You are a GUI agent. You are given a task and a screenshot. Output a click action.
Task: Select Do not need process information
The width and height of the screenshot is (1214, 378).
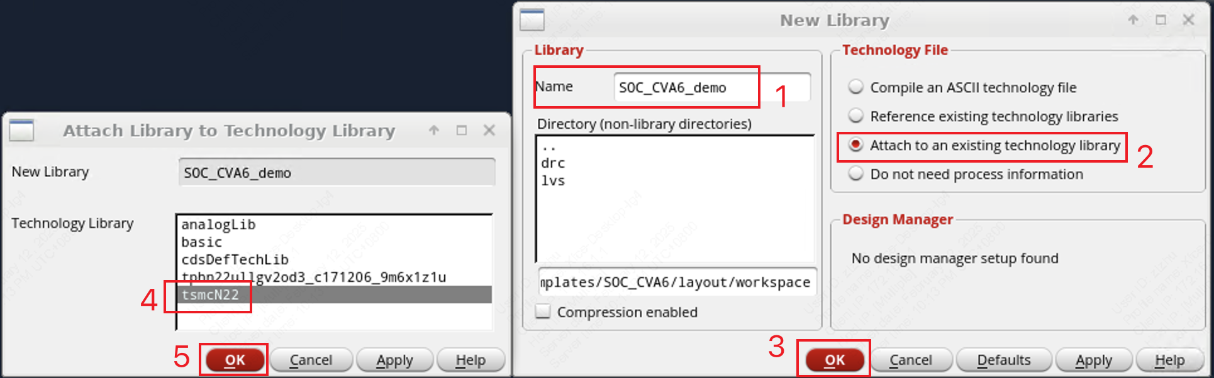855,174
